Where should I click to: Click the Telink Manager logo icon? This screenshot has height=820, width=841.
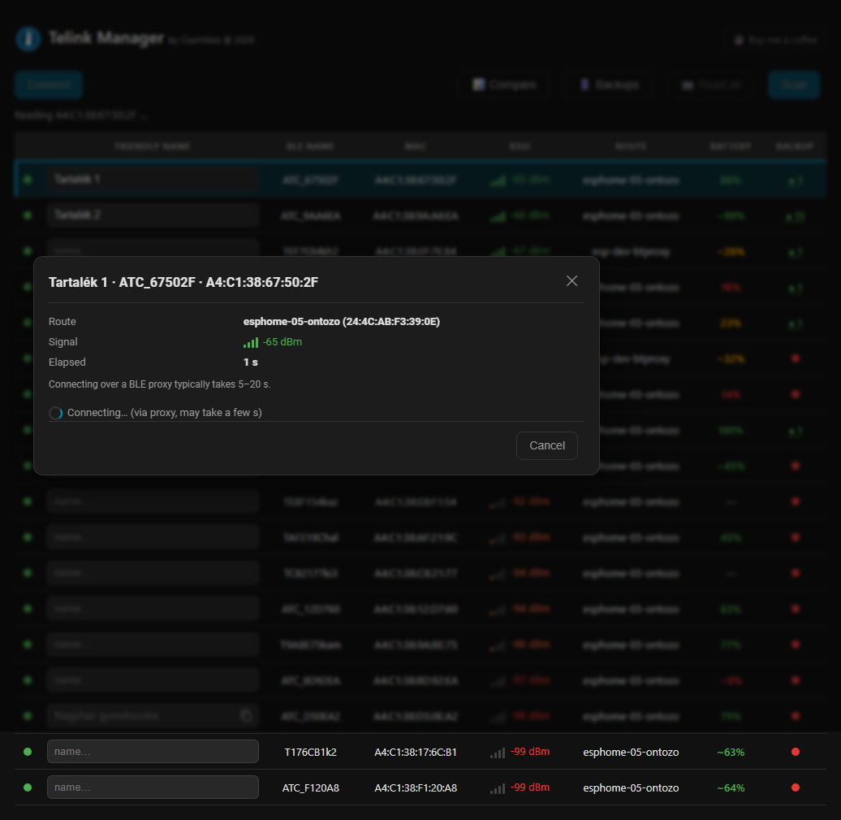click(28, 39)
